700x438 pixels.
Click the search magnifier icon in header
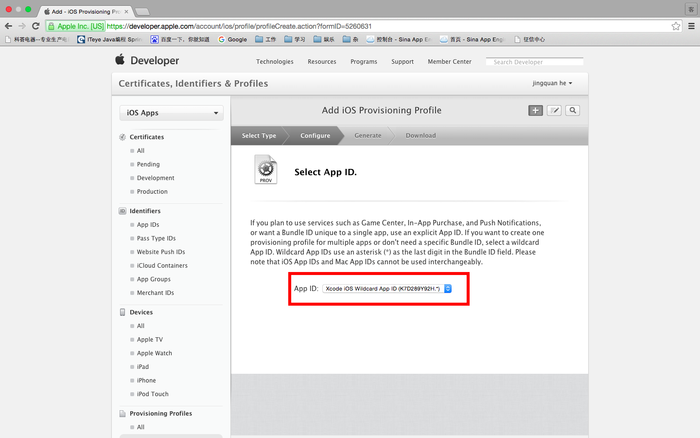pos(573,110)
